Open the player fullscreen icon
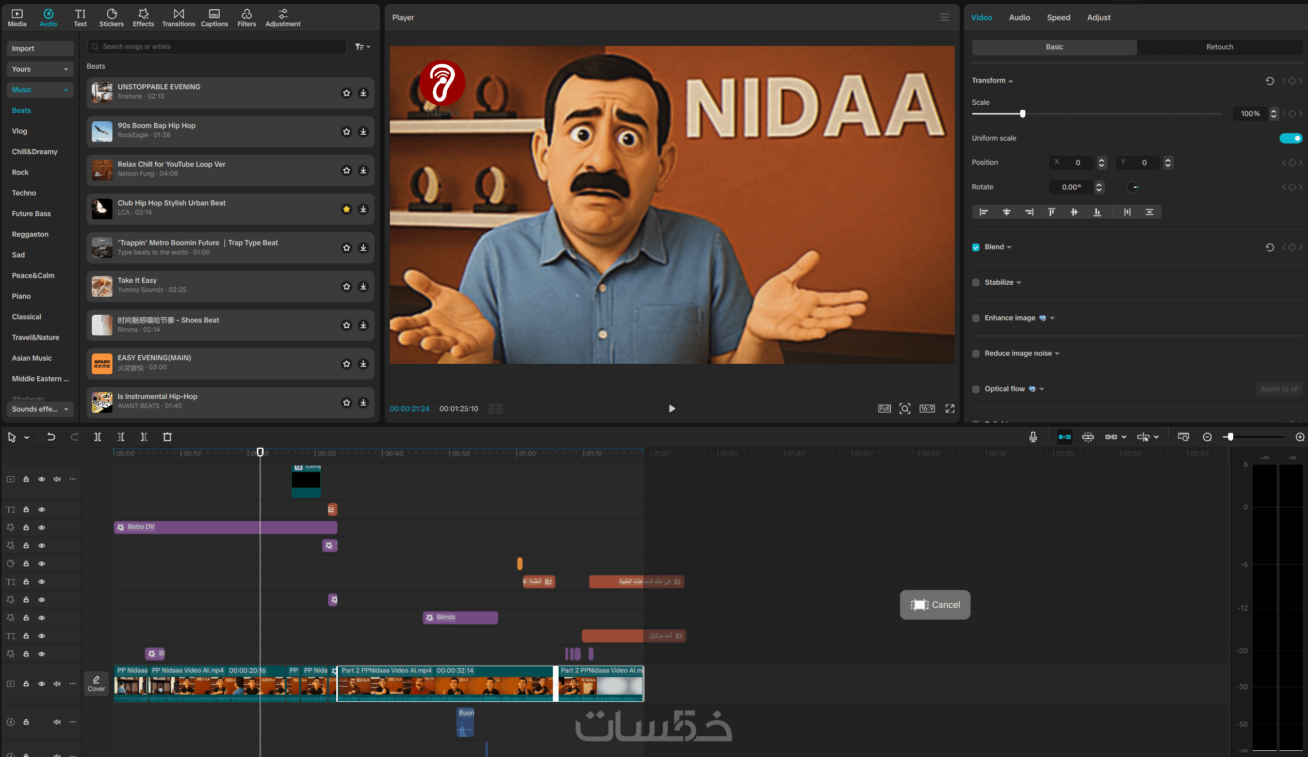This screenshot has width=1308, height=757. click(950, 409)
